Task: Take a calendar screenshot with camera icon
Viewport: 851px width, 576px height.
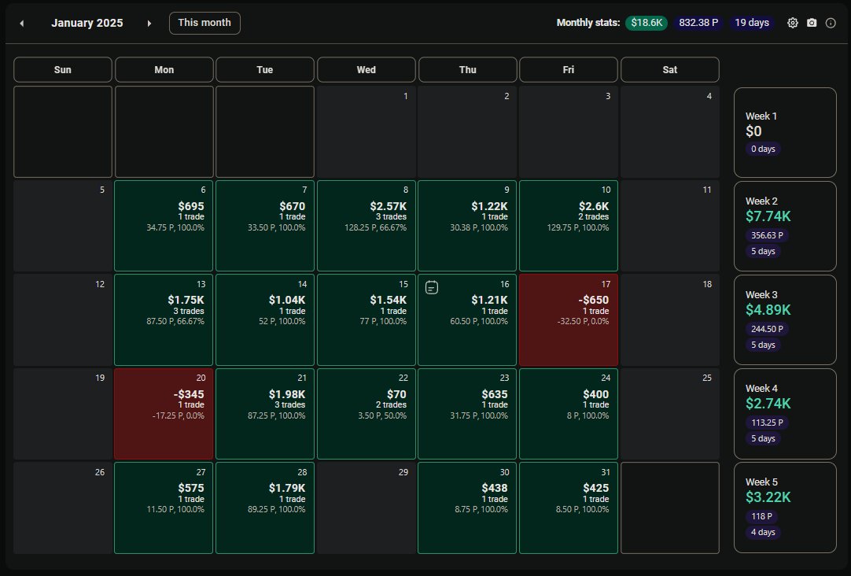Action: click(x=812, y=23)
